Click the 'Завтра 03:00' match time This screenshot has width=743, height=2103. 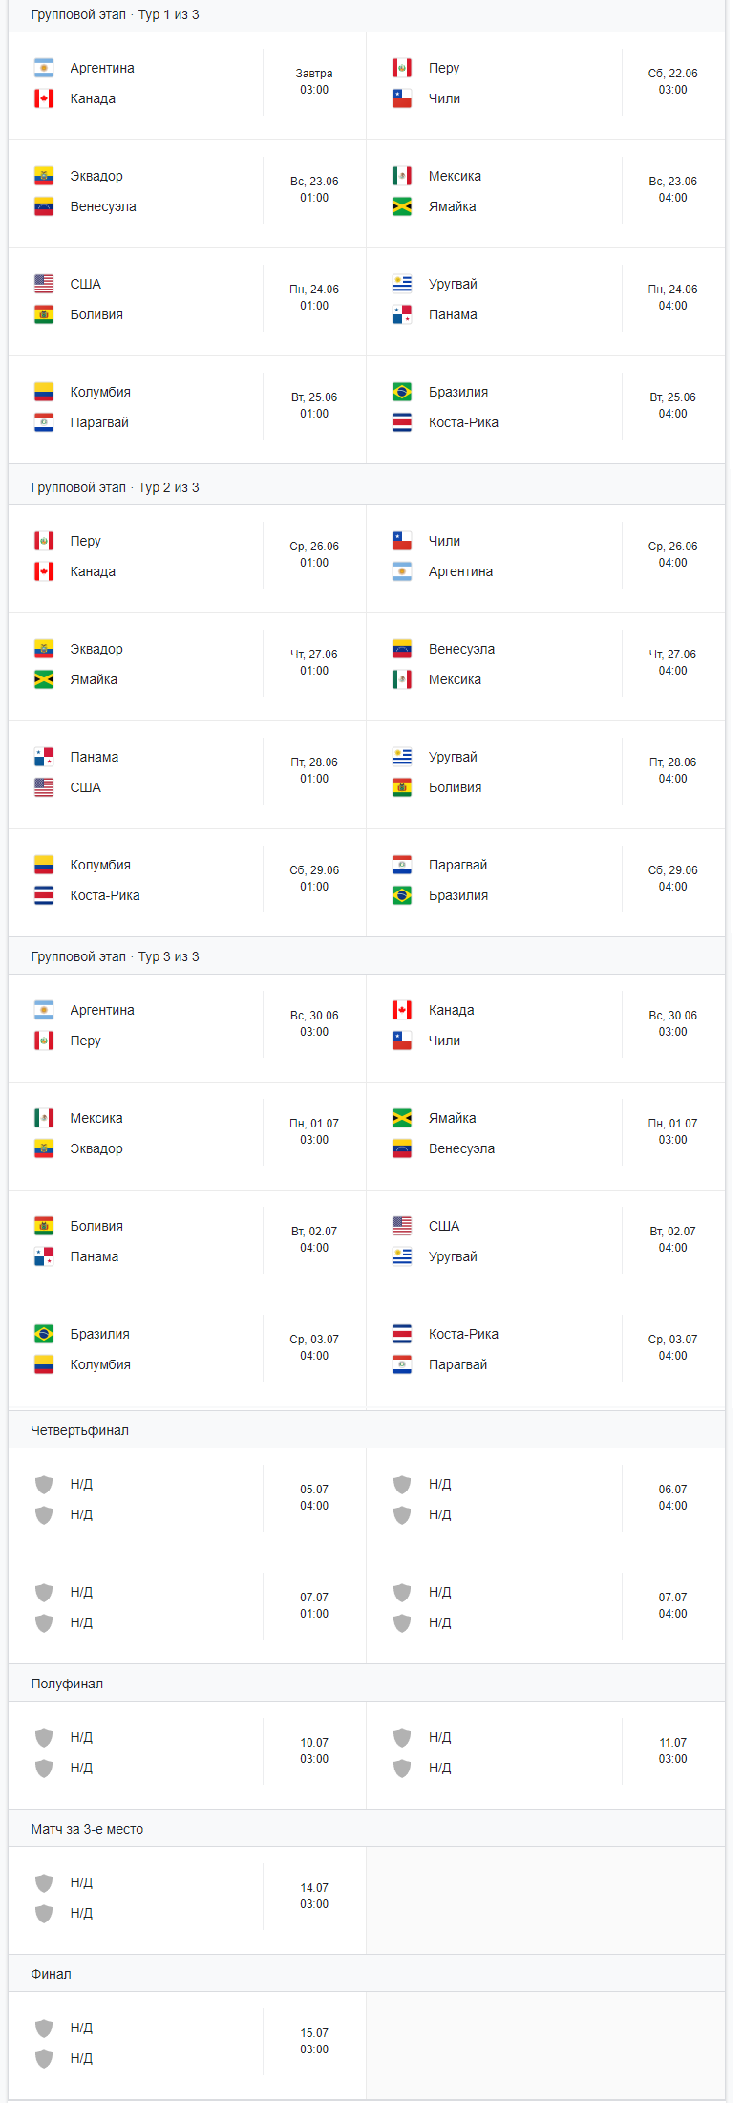pyautogui.click(x=314, y=81)
